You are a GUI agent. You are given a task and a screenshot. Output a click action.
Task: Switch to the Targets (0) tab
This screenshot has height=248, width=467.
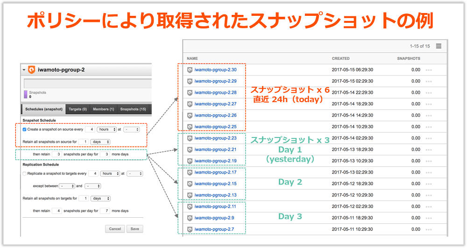[x=78, y=109]
